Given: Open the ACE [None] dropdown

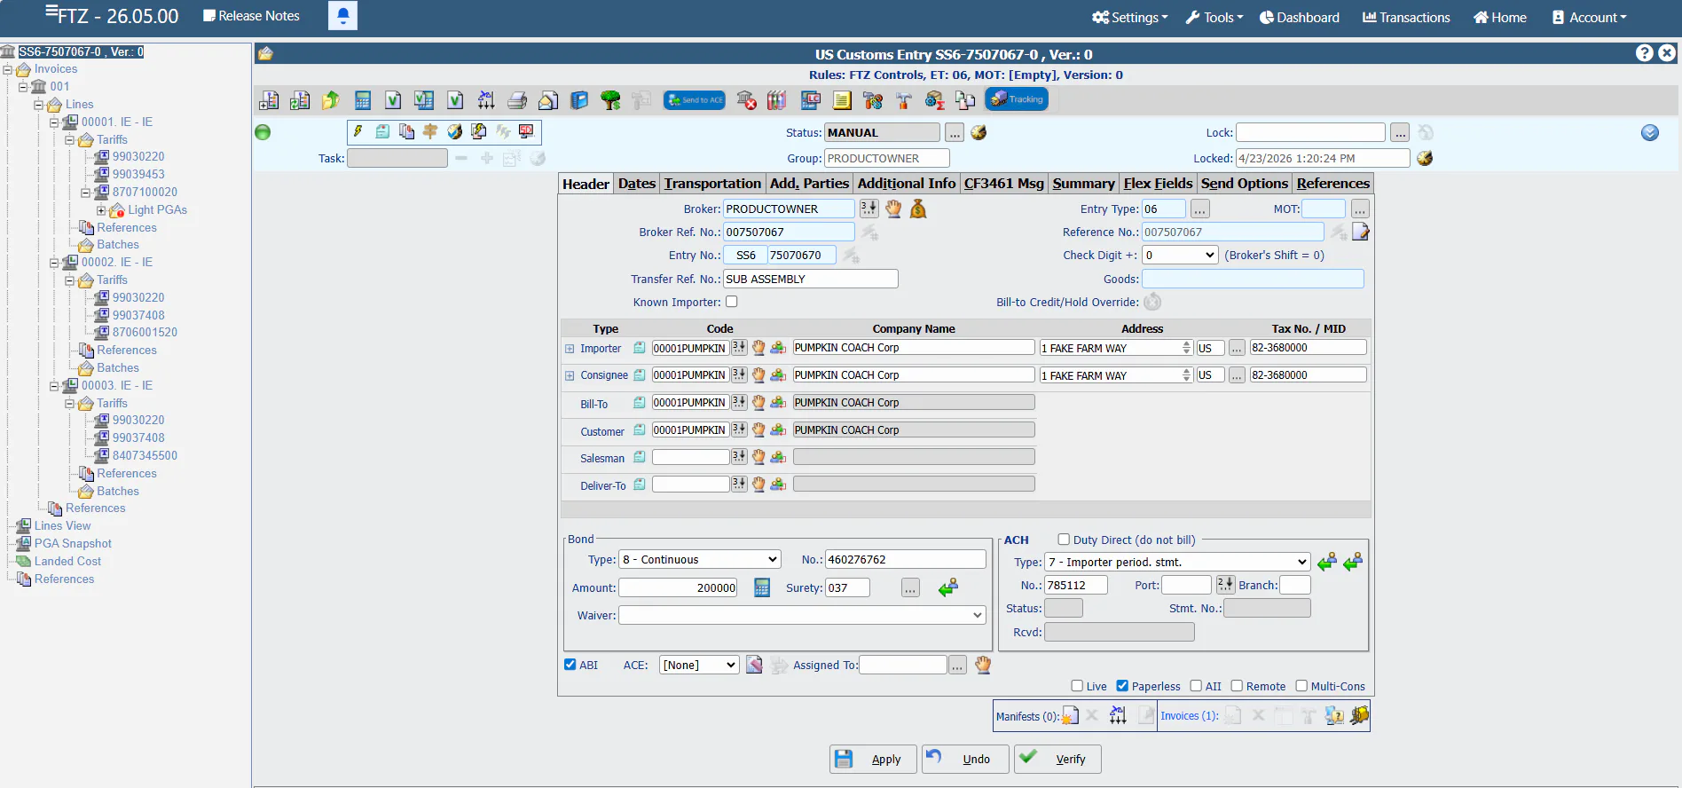Looking at the screenshot, I should tap(699, 666).
